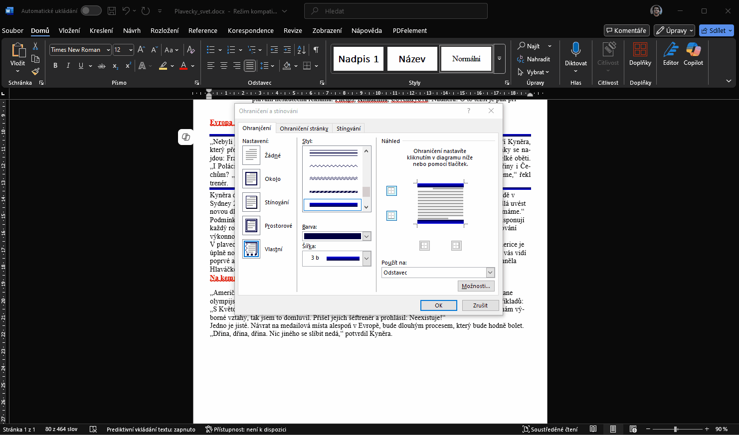Select the thick solid line style
The width and height of the screenshot is (739, 435).
pos(333,205)
